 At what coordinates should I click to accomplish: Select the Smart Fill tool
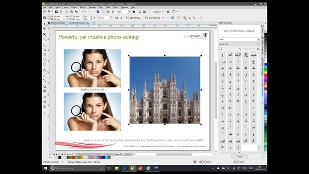[x=45, y=106]
